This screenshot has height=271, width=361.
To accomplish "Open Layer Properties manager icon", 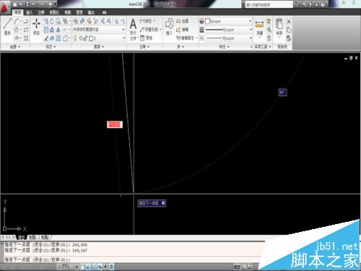I will (x=75, y=21).
